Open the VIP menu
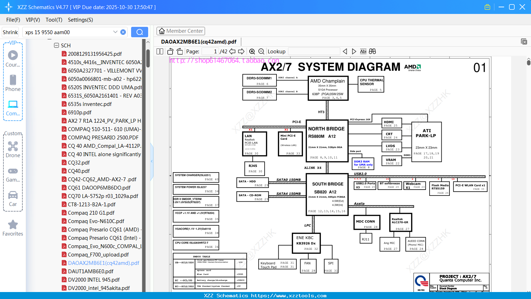The image size is (531, 299). tap(33, 20)
